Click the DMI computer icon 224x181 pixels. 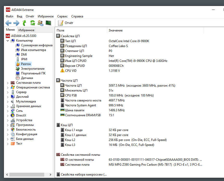[x=18, y=55]
